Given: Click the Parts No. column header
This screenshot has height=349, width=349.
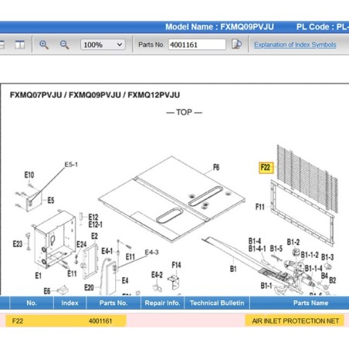Looking at the screenshot, I should (114, 303).
